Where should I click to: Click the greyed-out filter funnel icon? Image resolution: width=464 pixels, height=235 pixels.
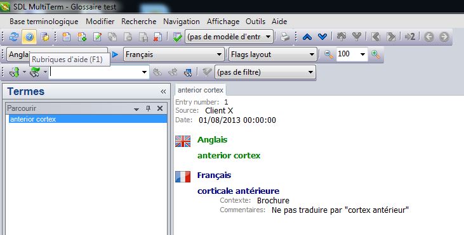[206, 72]
